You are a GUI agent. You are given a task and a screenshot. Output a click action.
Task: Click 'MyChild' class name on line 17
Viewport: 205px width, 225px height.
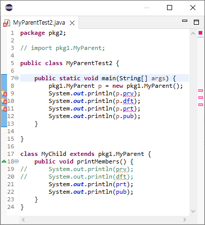54,154
